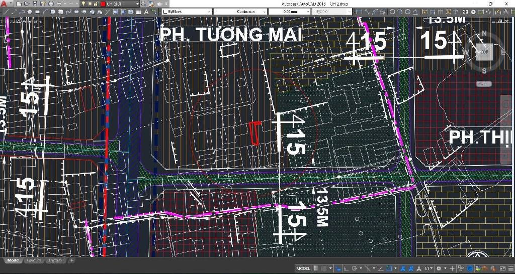This screenshot has height=274, width=515.
Task: Click the Plot printer icon
Action: tap(51, 4)
